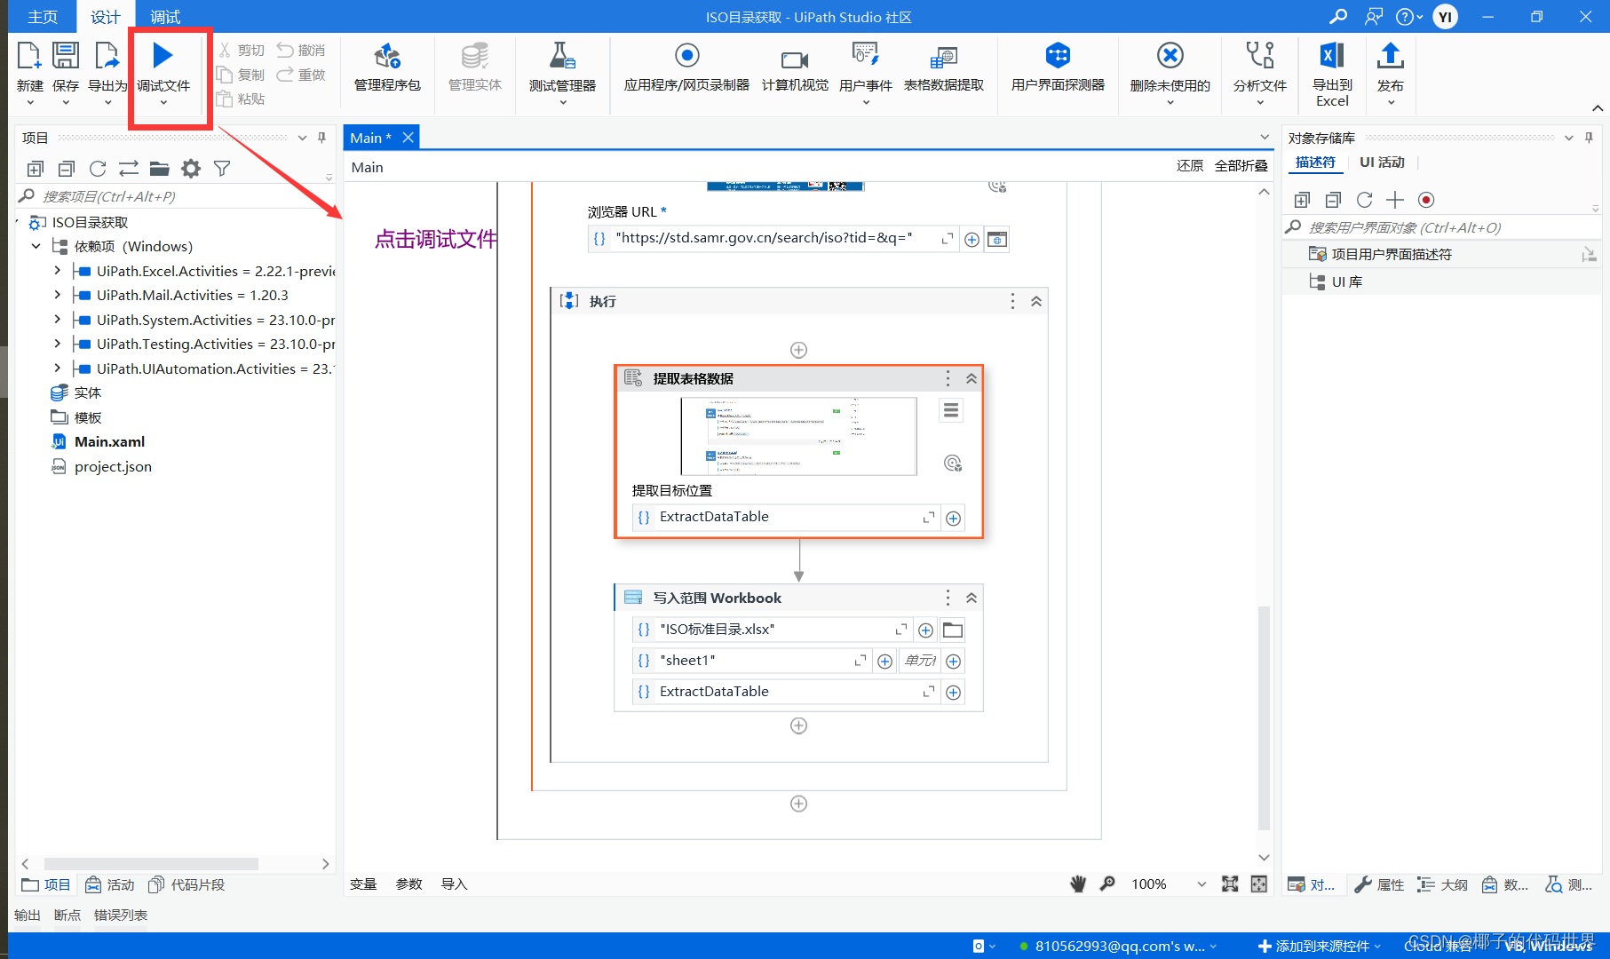The height and width of the screenshot is (959, 1610).
Task: Select Main.xaml in project tree
Action: [x=109, y=441]
